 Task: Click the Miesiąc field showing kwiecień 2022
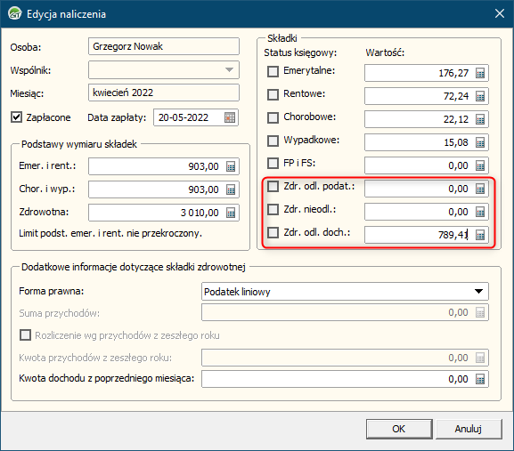[164, 93]
